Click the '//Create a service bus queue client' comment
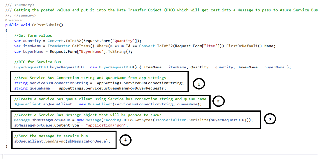This screenshot has width=318, height=159. 110,99
